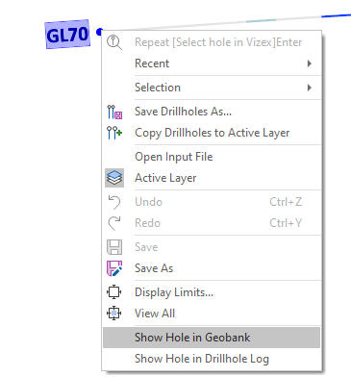Choose Show Hole in Geobank
Viewport: 351px width, 377px height.
[x=212, y=338]
